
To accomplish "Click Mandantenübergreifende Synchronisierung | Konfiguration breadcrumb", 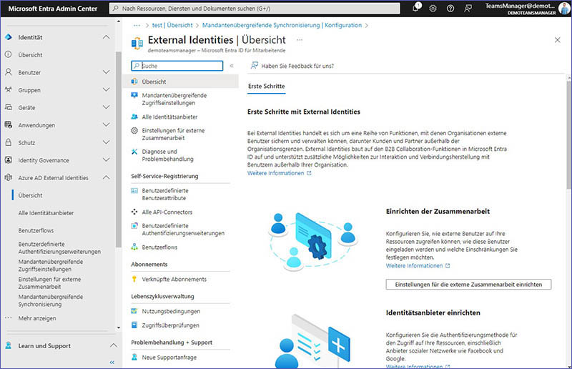I will [x=282, y=25].
